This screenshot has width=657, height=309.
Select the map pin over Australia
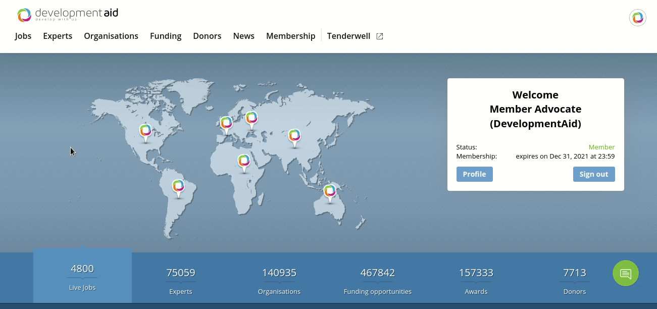point(330,192)
